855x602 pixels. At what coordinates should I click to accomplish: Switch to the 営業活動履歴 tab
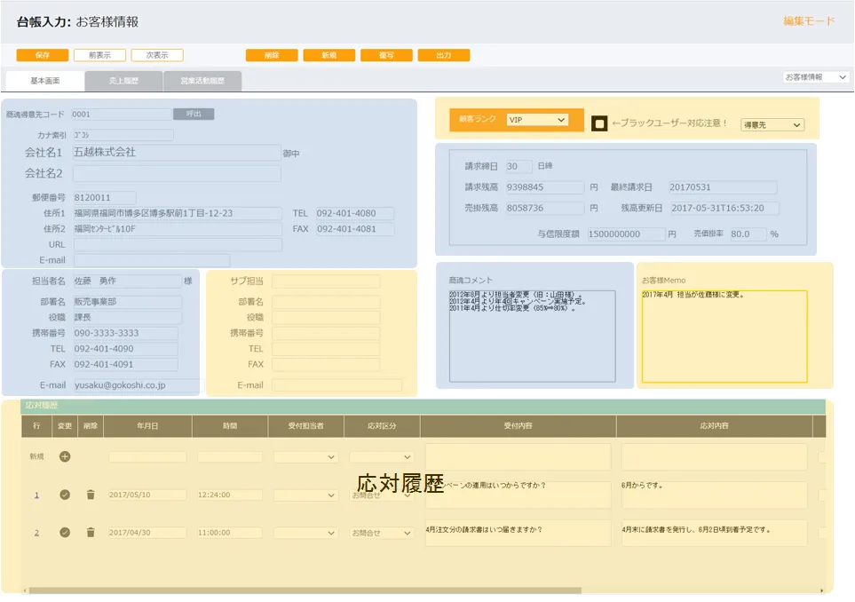(202, 81)
